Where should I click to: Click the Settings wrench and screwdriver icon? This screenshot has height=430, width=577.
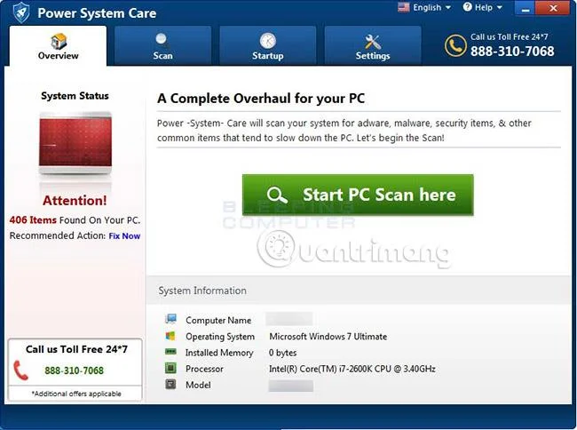pyautogui.click(x=373, y=42)
